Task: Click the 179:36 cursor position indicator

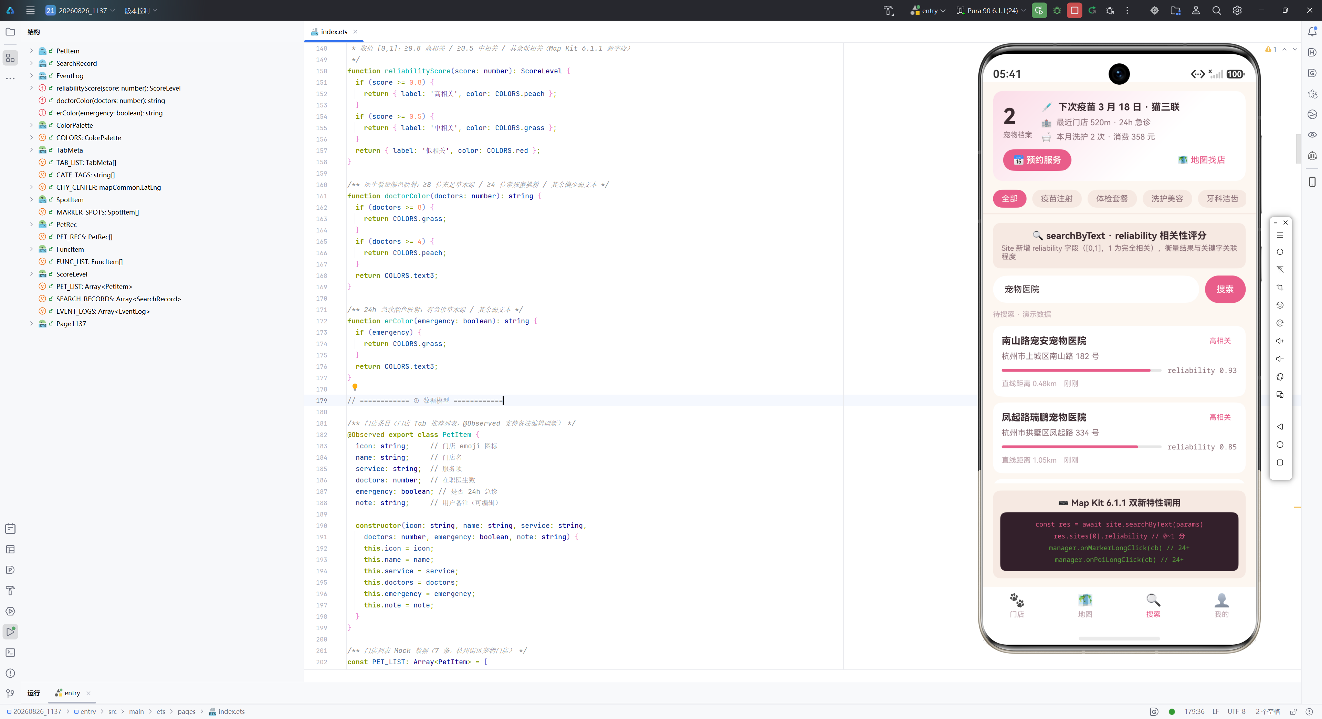Action: coord(1194,711)
